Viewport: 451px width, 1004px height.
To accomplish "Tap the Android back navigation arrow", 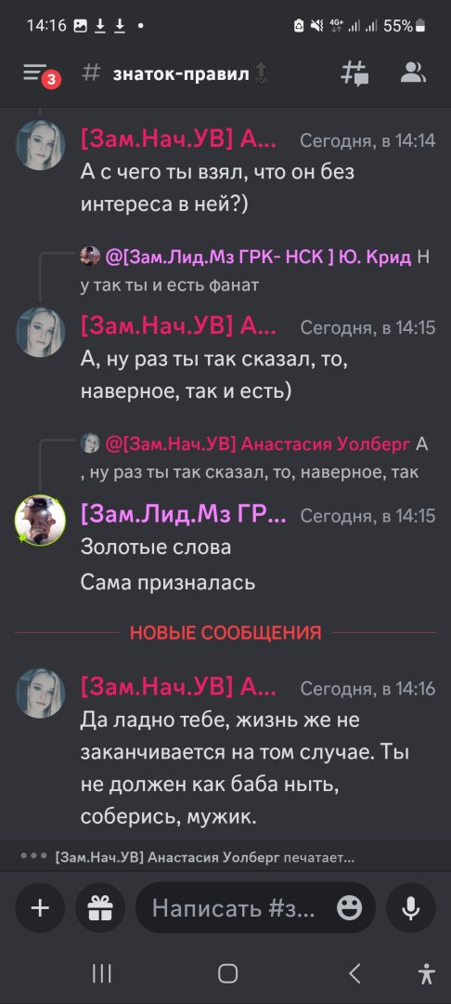I will pos(355,973).
